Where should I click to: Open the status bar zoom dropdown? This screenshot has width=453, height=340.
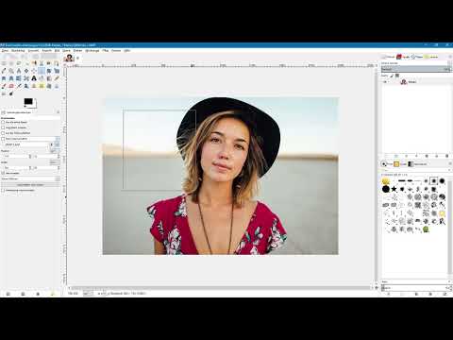pyautogui.click(x=89, y=294)
